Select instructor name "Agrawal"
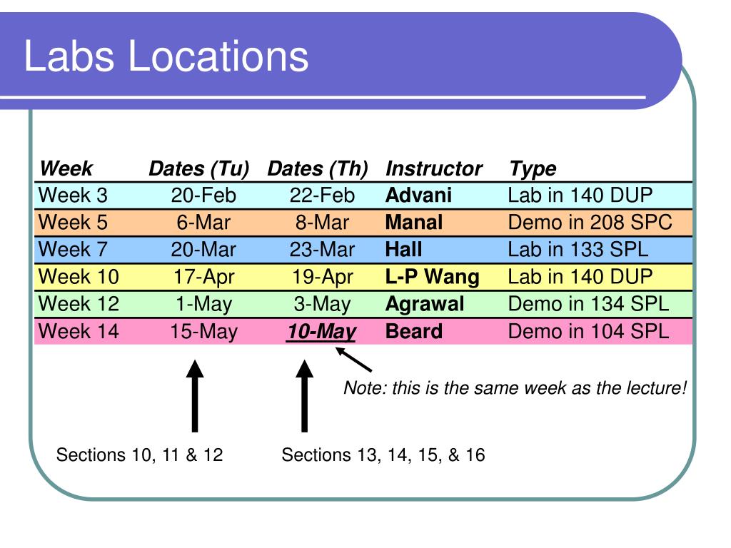 pyautogui.click(x=425, y=304)
